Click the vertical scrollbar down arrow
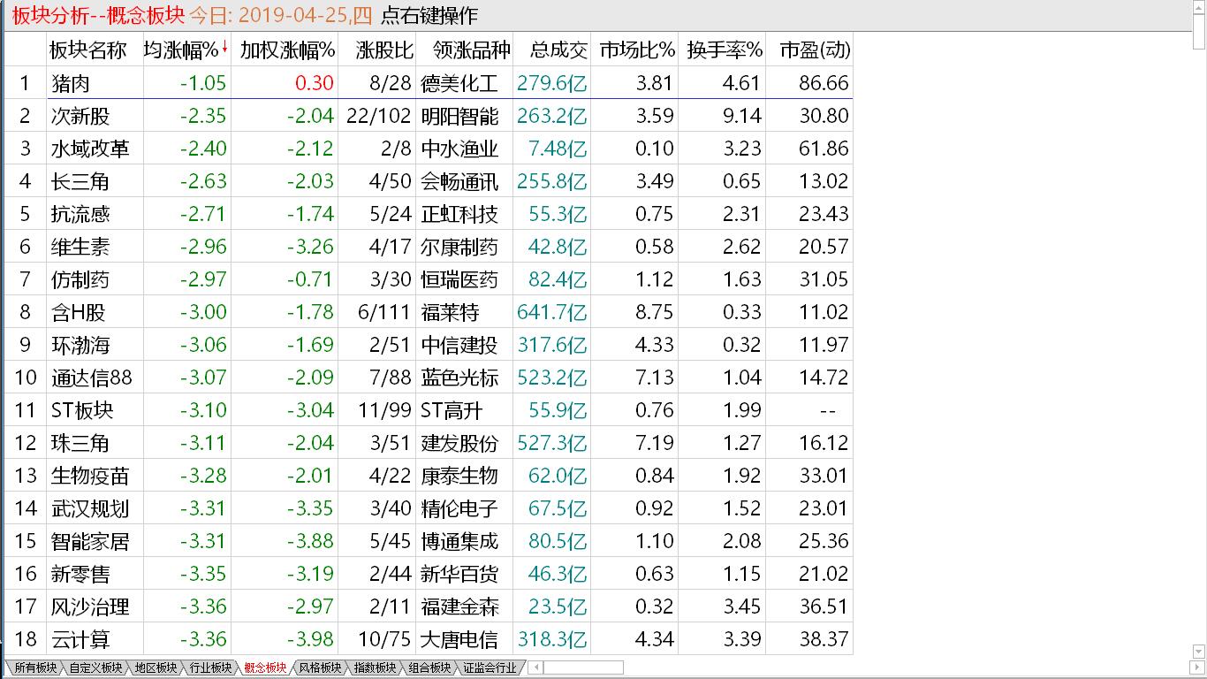1207x679 pixels. 1199,652
